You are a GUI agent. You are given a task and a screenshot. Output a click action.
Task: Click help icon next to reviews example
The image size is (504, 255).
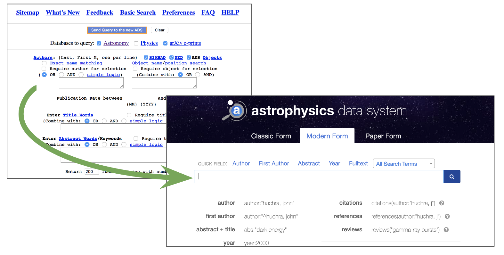pos(446,230)
